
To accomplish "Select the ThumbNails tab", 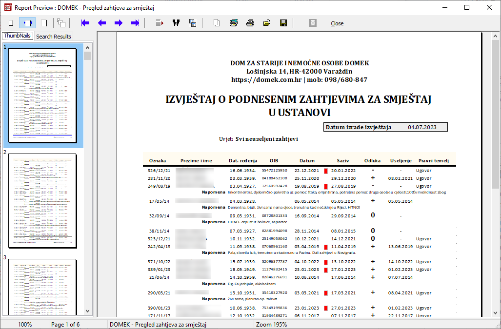I will [18, 36].
